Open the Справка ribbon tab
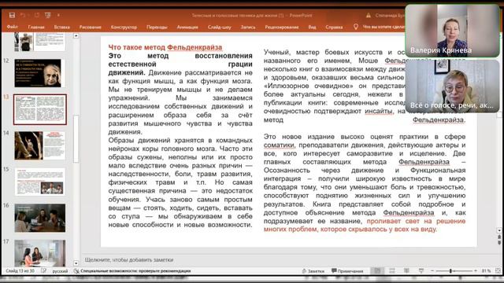 pyautogui.click(x=334, y=27)
